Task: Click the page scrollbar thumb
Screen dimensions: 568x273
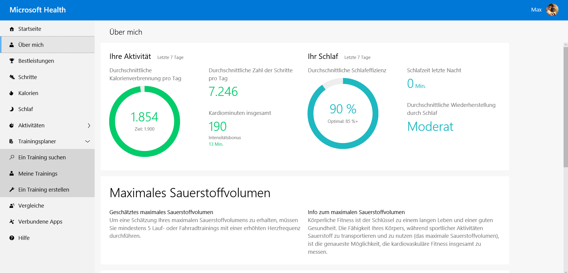Action: tap(566, 107)
